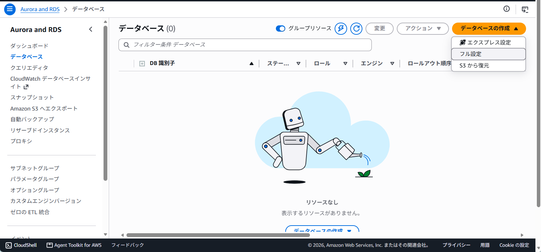
Task: Focus the フィルター条件 データベース search field
Action: point(245,45)
